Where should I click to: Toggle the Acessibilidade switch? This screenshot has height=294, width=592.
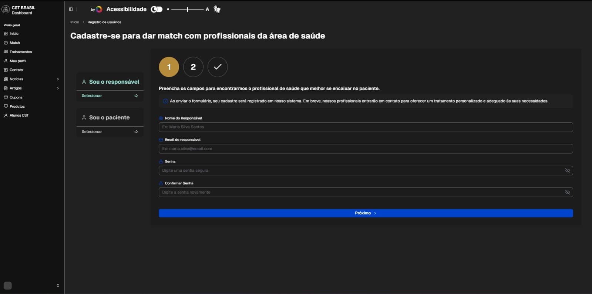click(157, 9)
